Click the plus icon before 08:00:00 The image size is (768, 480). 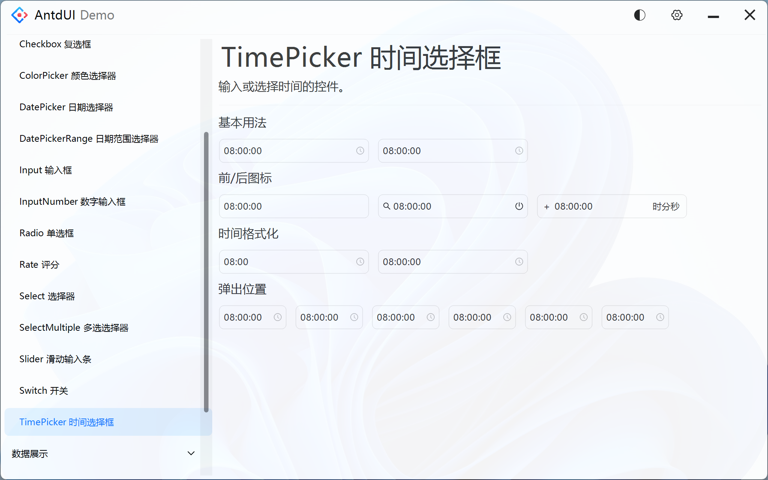(546, 206)
